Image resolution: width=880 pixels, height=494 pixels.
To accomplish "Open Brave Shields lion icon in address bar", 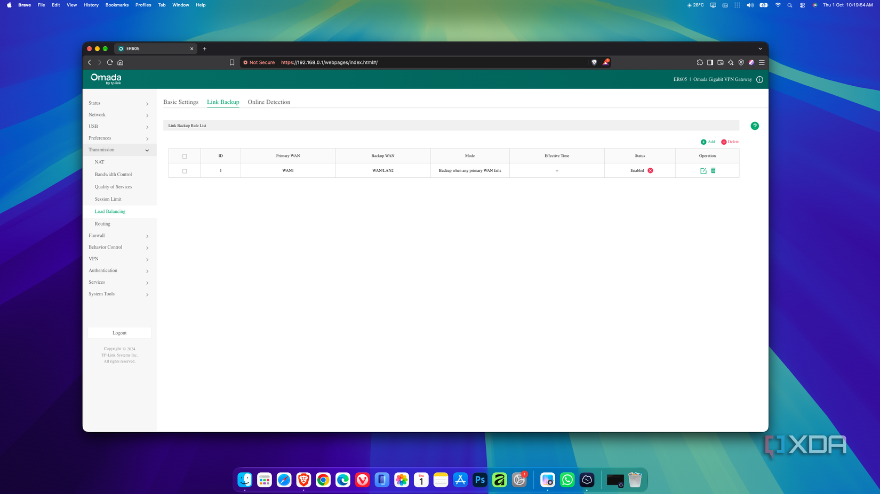I will [594, 62].
